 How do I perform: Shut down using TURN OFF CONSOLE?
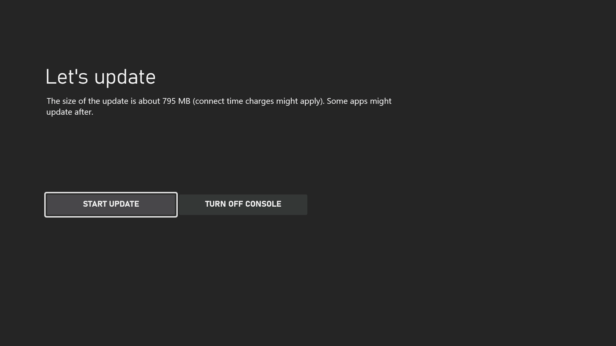coord(243,205)
